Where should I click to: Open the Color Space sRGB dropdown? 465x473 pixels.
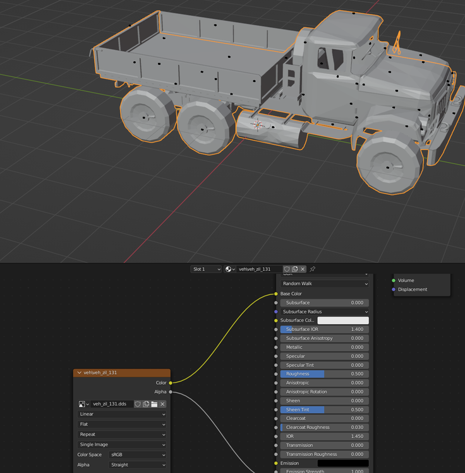[138, 455]
